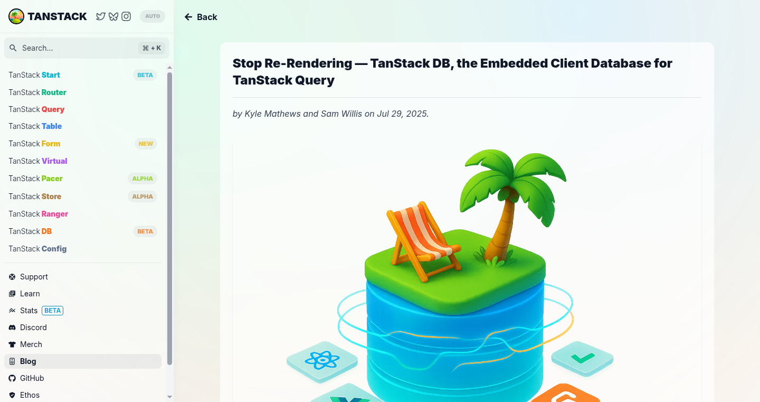The image size is (760, 402).
Task: Open TanStack Pacer library
Action: (x=83, y=179)
